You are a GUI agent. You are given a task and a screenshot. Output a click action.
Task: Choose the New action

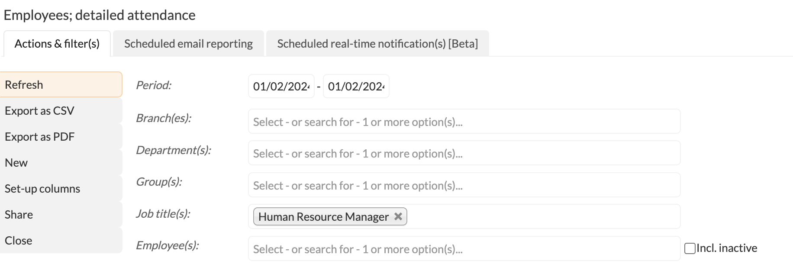[61, 163]
